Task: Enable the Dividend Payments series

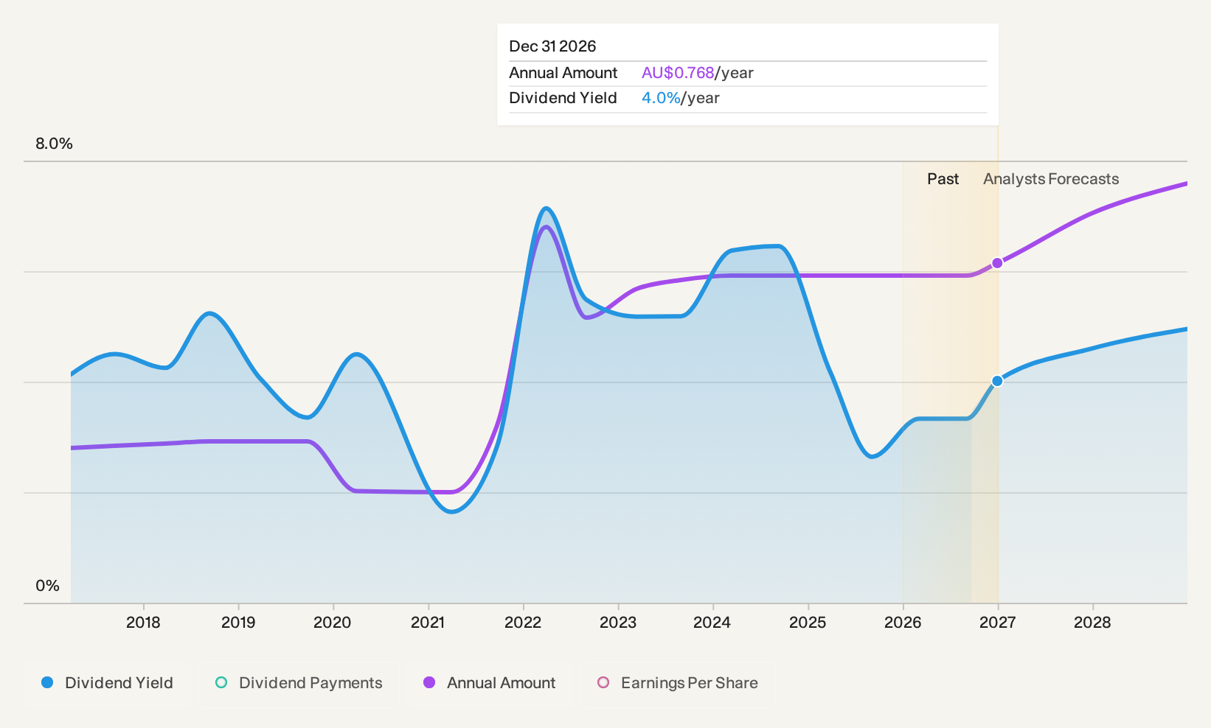Action: point(299,683)
